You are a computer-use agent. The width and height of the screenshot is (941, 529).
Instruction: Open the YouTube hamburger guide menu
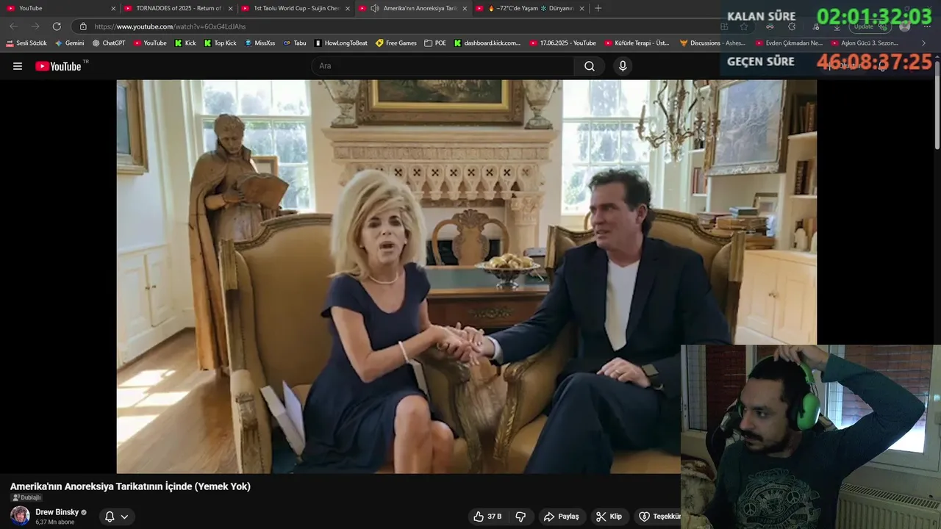pos(18,66)
